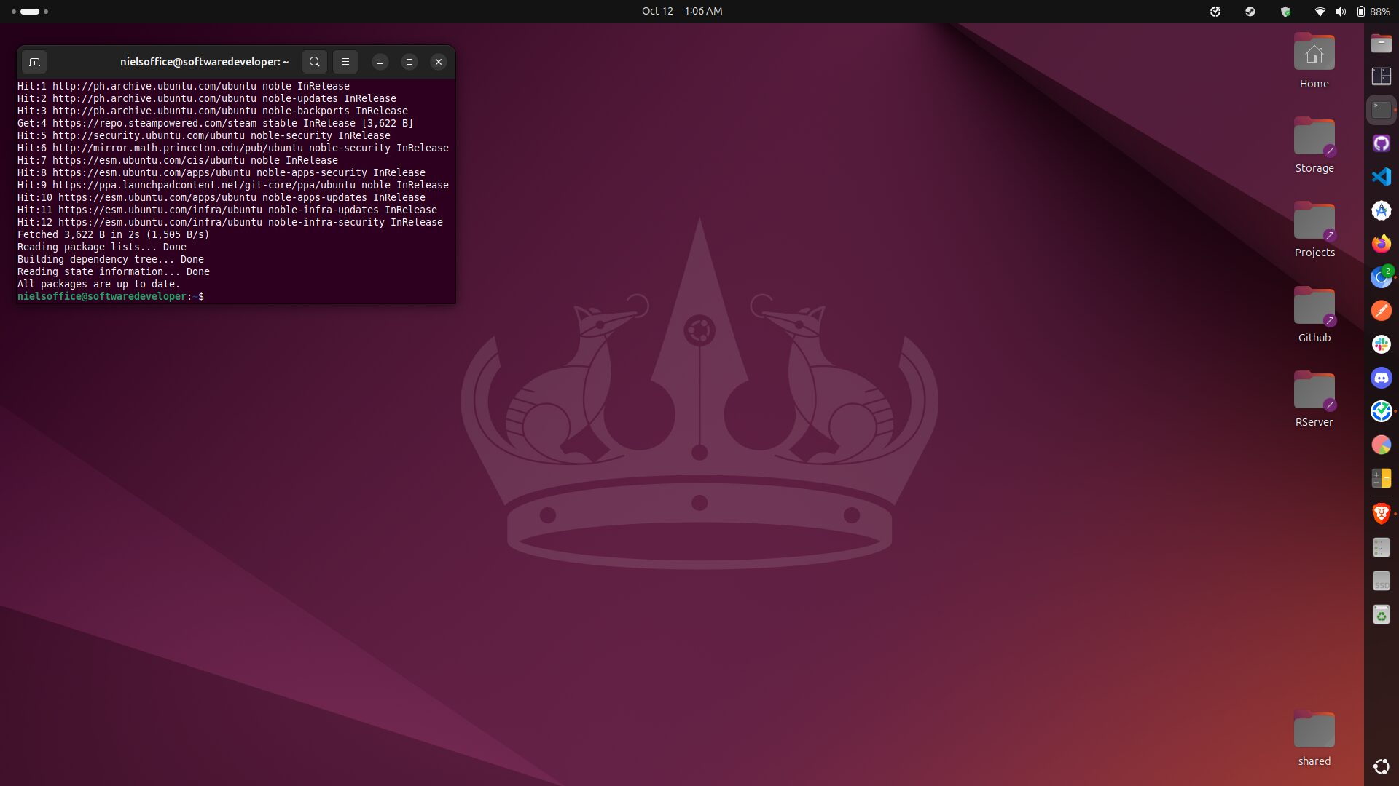This screenshot has height=786, width=1399.
Task: Open new tab in terminal
Action: click(x=34, y=62)
